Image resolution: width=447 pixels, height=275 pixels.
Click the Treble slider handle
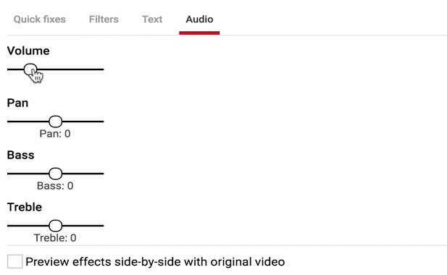[55, 226]
